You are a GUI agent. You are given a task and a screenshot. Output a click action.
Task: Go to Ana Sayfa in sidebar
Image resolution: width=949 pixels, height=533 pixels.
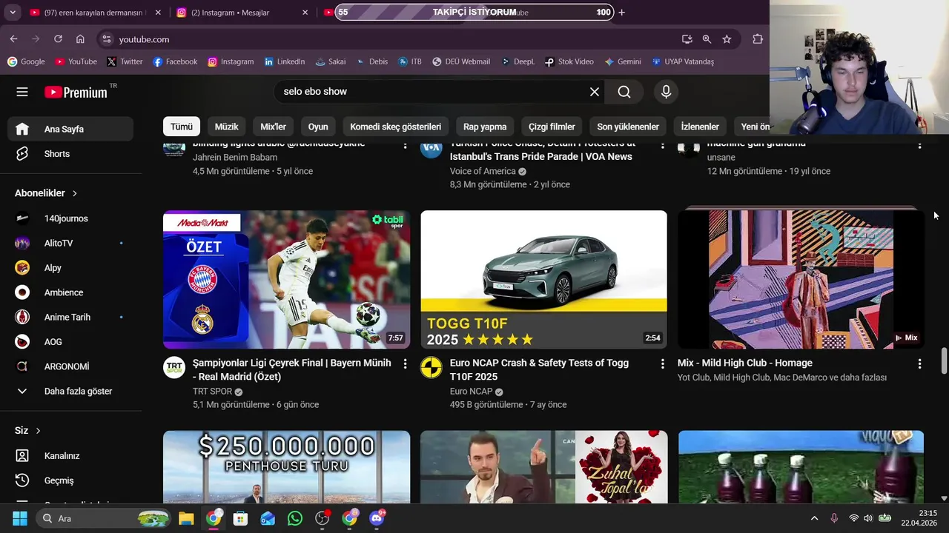click(70, 129)
